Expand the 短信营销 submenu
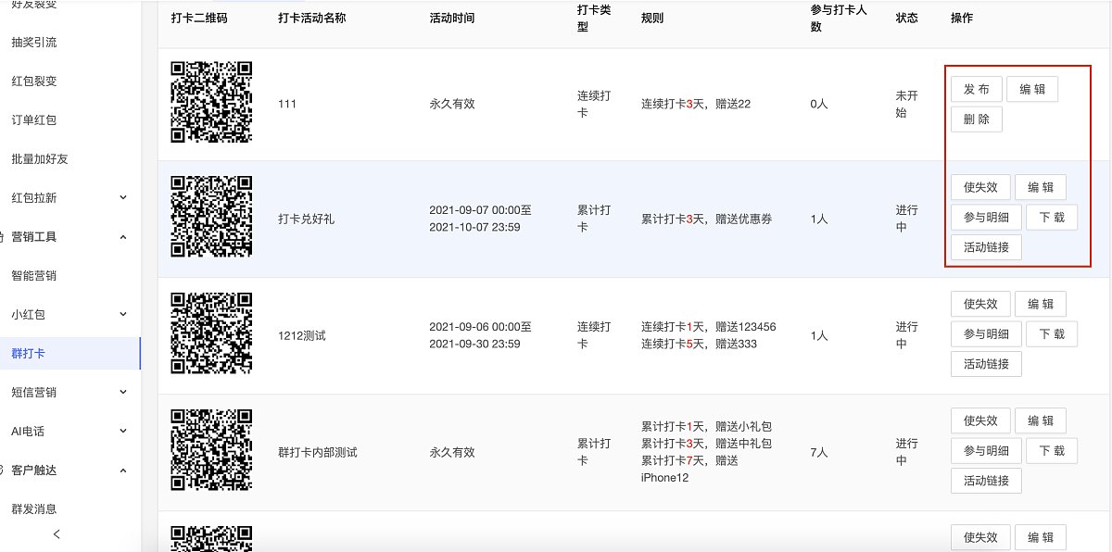The image size is (1112, 552). point(123,393)
